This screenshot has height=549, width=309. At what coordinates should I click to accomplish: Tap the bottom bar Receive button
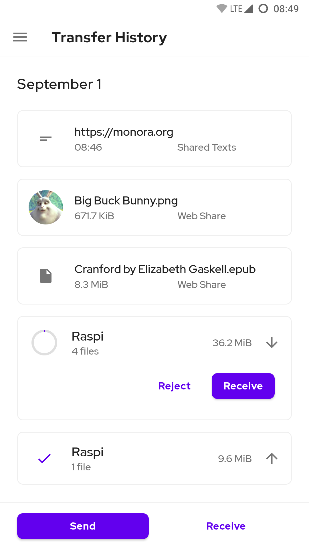click(x=226, y=526)
